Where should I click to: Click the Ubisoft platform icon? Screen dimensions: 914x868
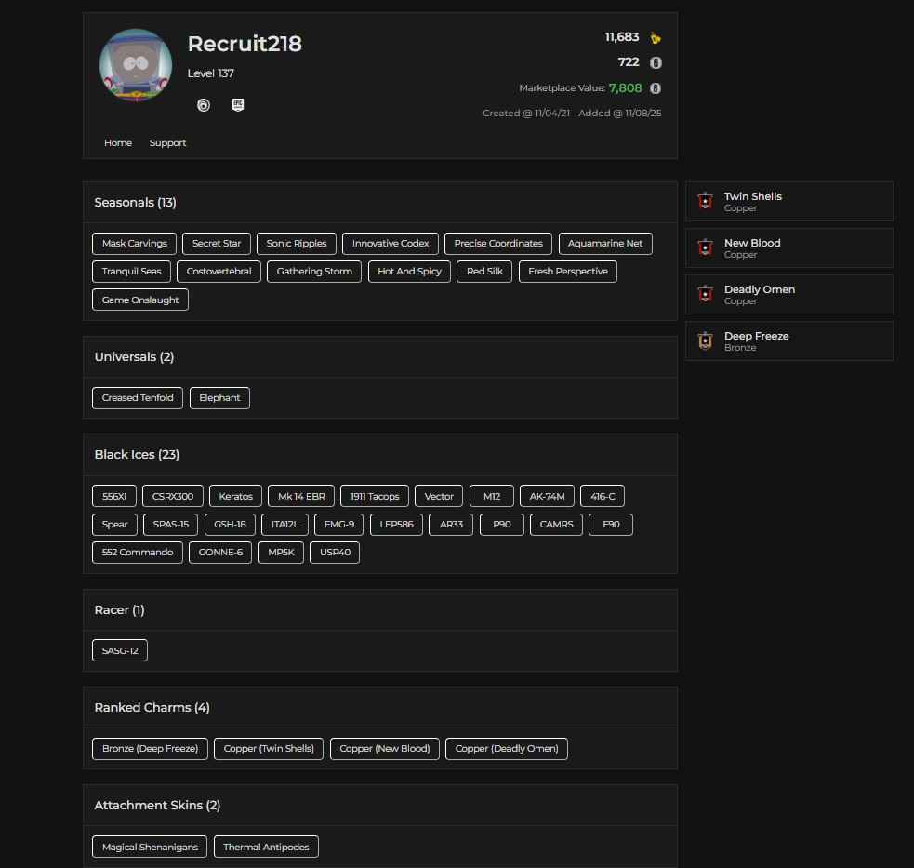(204, 106)
